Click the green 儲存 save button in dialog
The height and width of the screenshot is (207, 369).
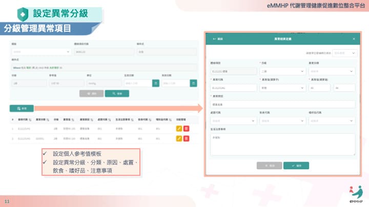(x=296, y=166)
